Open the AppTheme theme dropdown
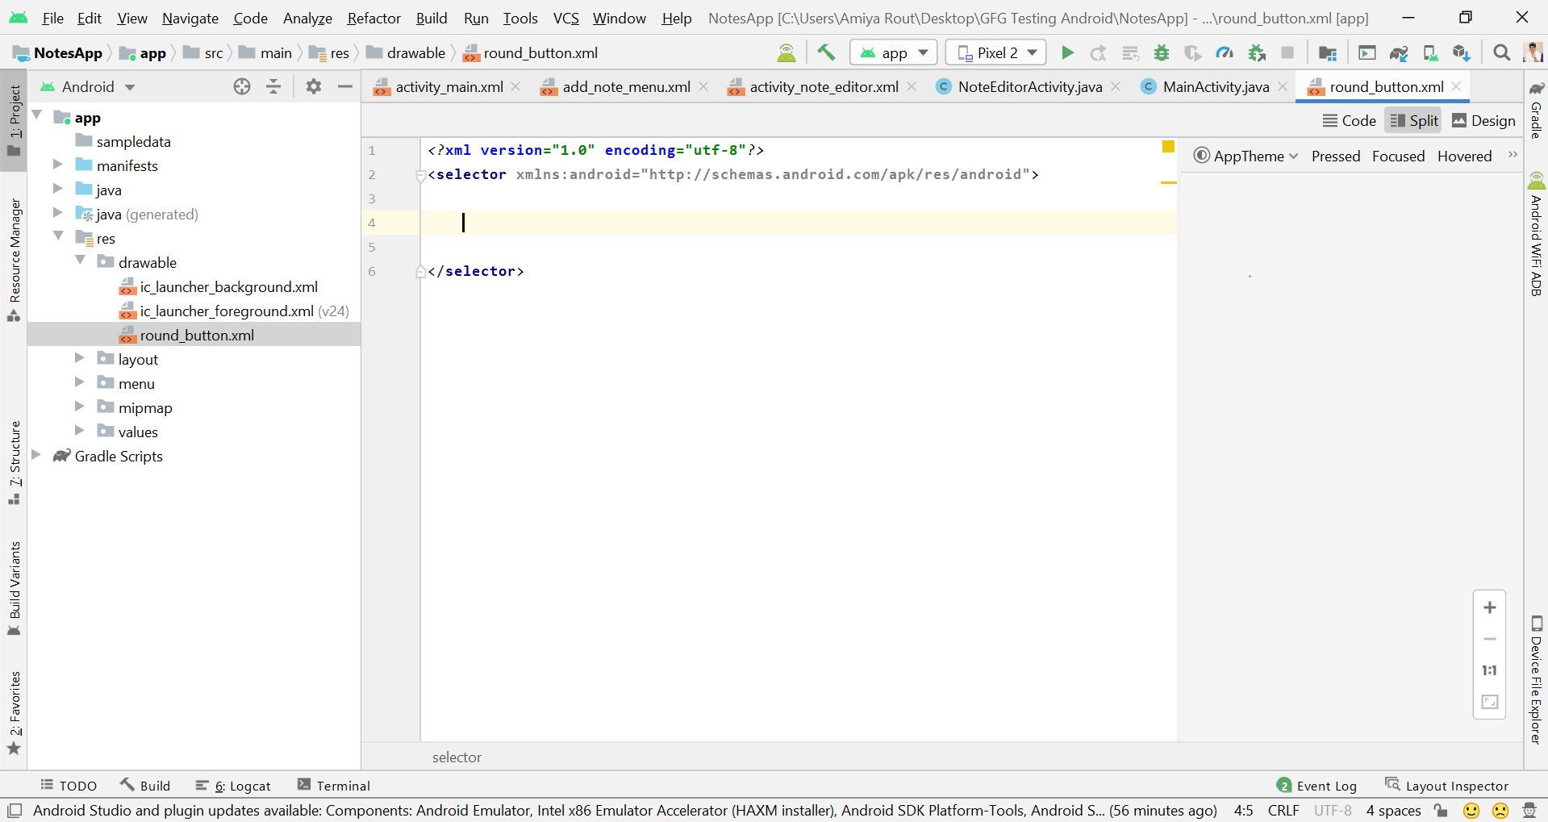The width and height of the screenshot is (1548, 822). [x=1247, y=156]
